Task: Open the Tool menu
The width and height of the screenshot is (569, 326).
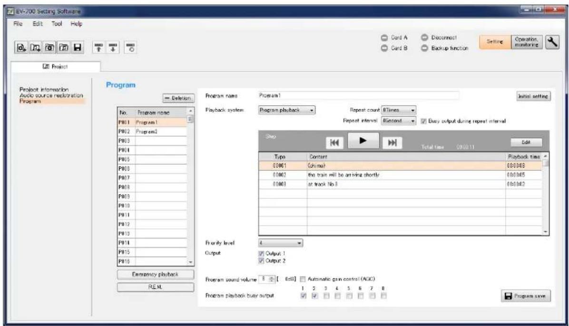Action: click(x=57, y=24)
